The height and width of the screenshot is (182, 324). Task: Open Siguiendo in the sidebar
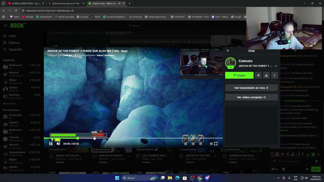coord(15,50)
